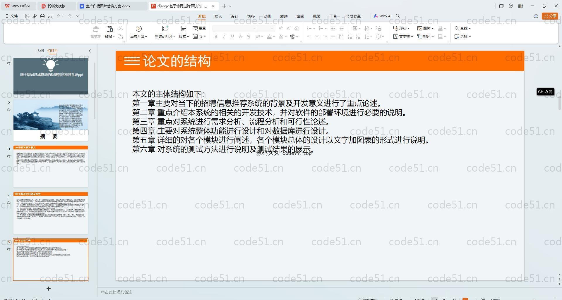Toggle Italic formatting
Screen dimensions: 562x300
coord(224,37)
